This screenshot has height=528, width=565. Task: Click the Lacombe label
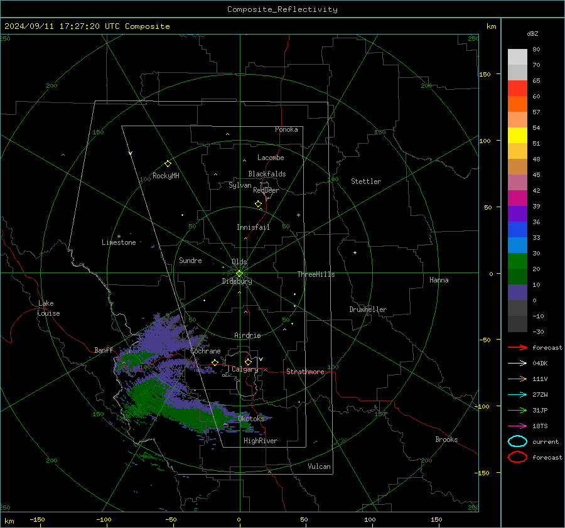[x=271, y=158]
